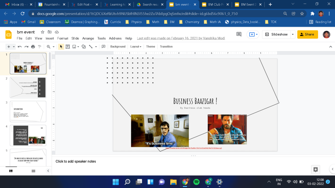The image size is (335, 188).
Task: Open the Format menu
Action: (62, 39)
